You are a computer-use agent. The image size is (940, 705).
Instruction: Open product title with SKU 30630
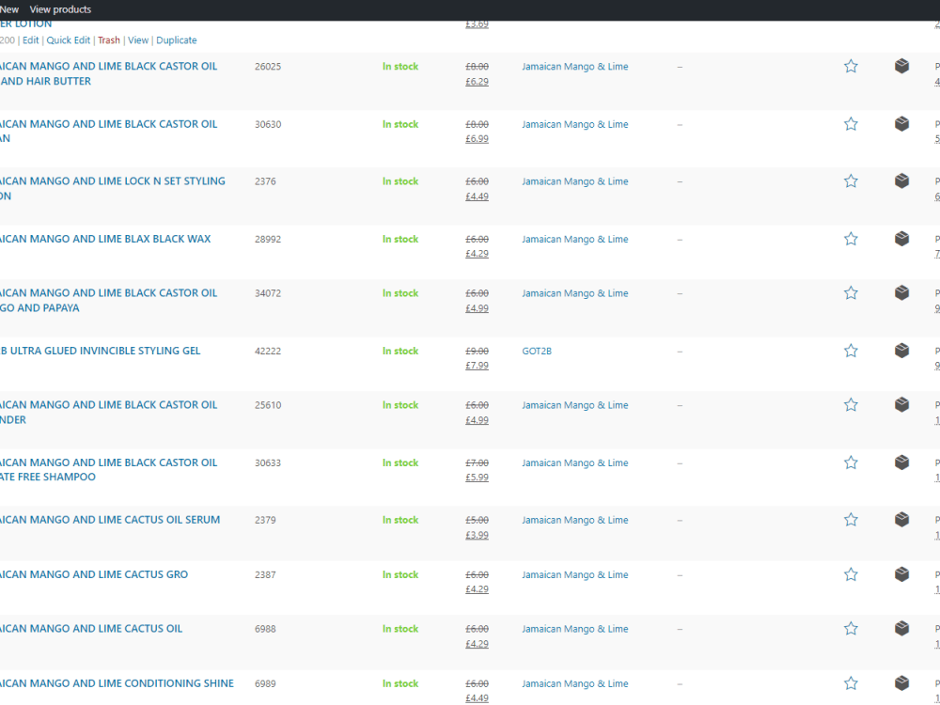pos(108,132)
